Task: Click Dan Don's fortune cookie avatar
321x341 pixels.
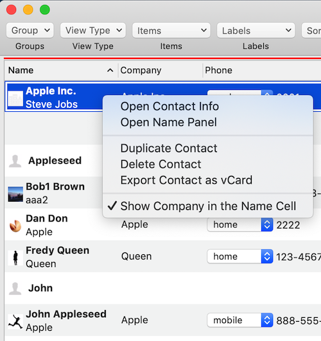Action: [15, 226]
